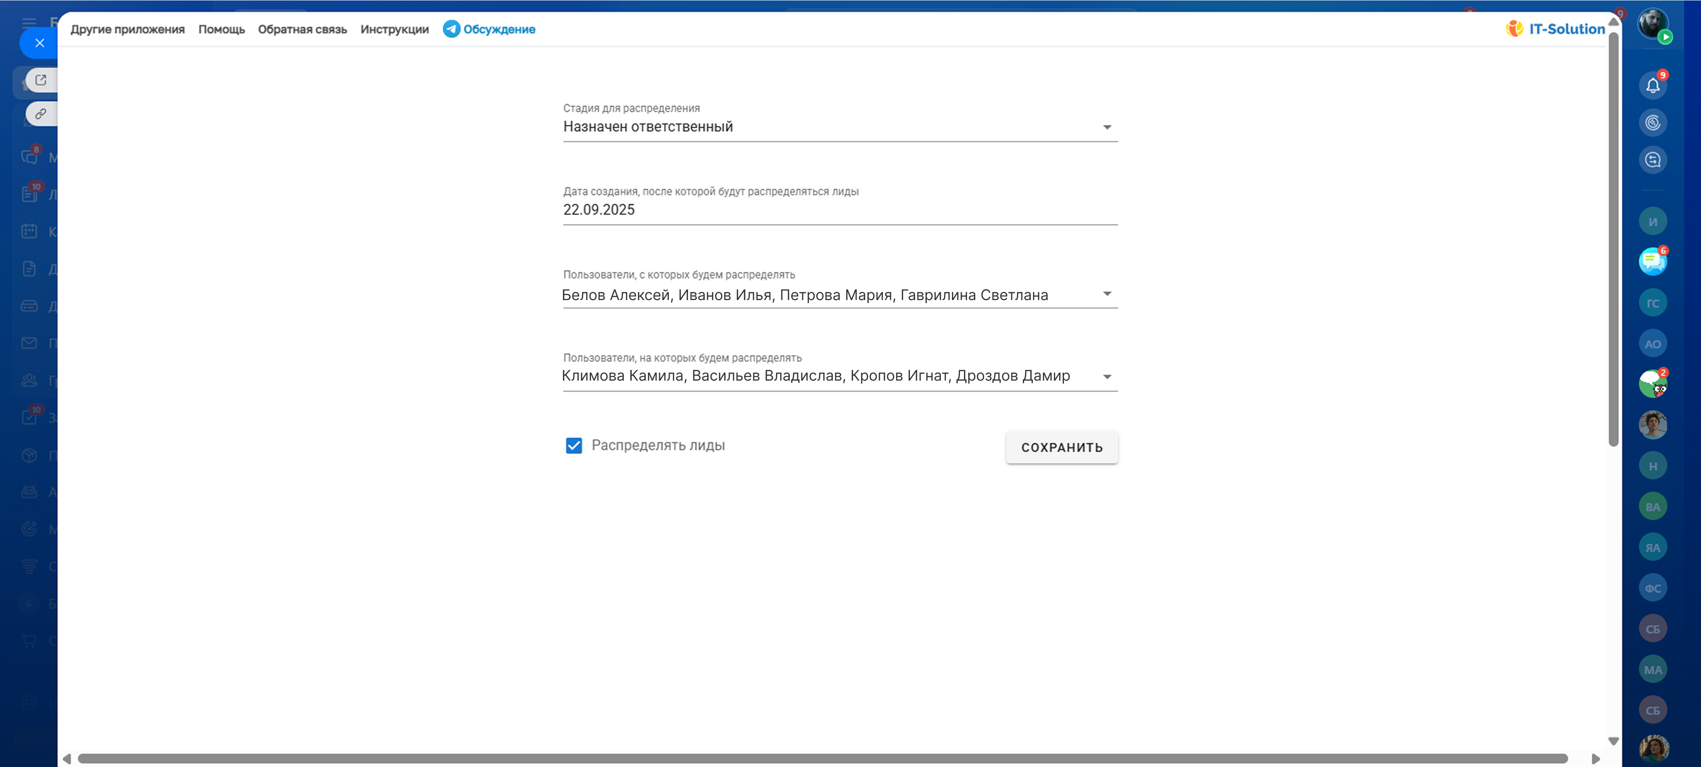Click the horizontal scrollbar at bottom
Image resolution: width=1701 pixels, height=767 pixels.
(822, 759)
